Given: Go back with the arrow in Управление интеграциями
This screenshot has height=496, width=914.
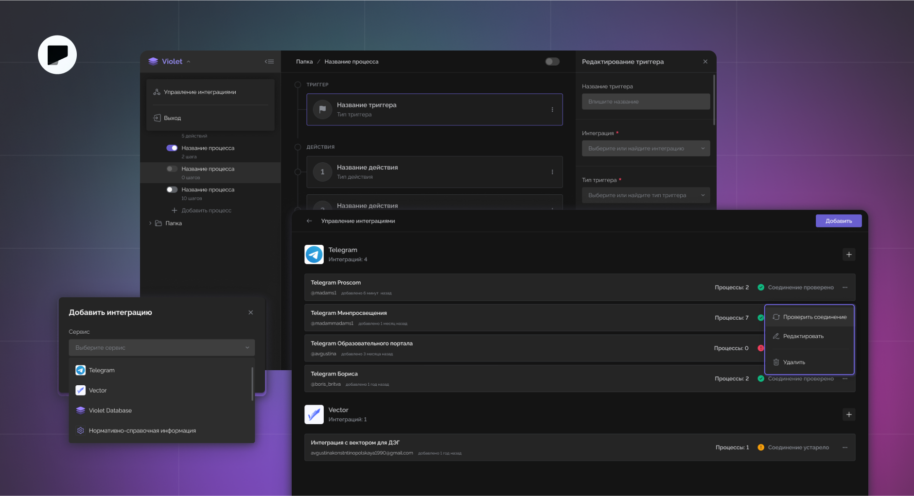Looking at the screenshot, I should point(309,221).
